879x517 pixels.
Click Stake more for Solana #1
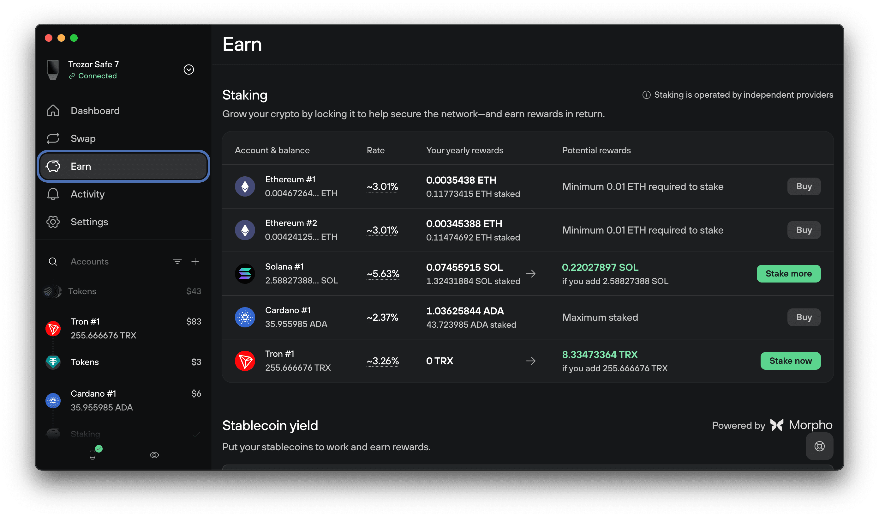point(788,274)
